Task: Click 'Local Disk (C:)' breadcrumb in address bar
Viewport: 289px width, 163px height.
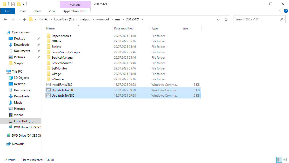Action: [x=64, y=19]
